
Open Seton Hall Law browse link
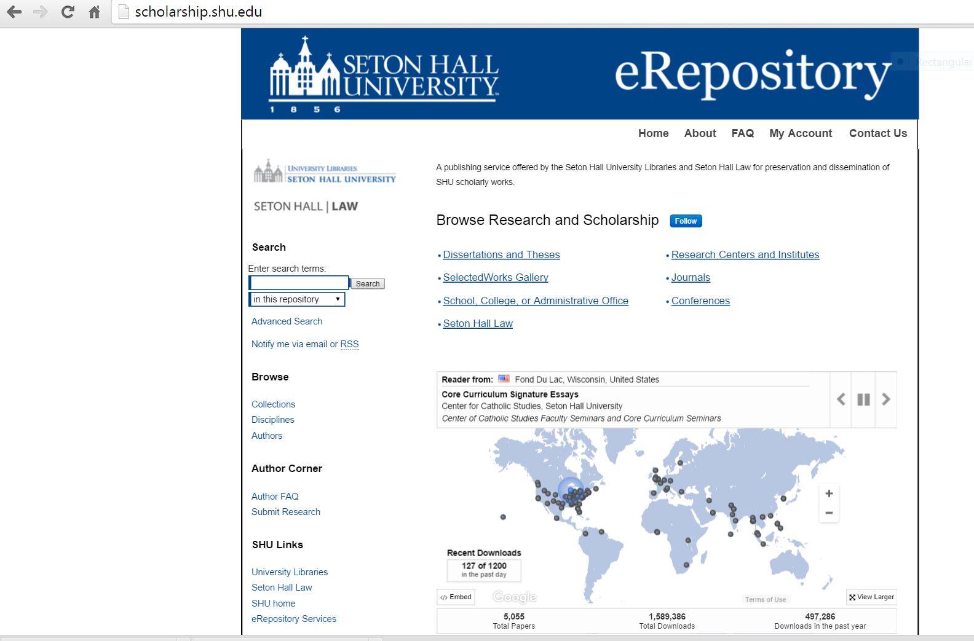coord(478,323)
